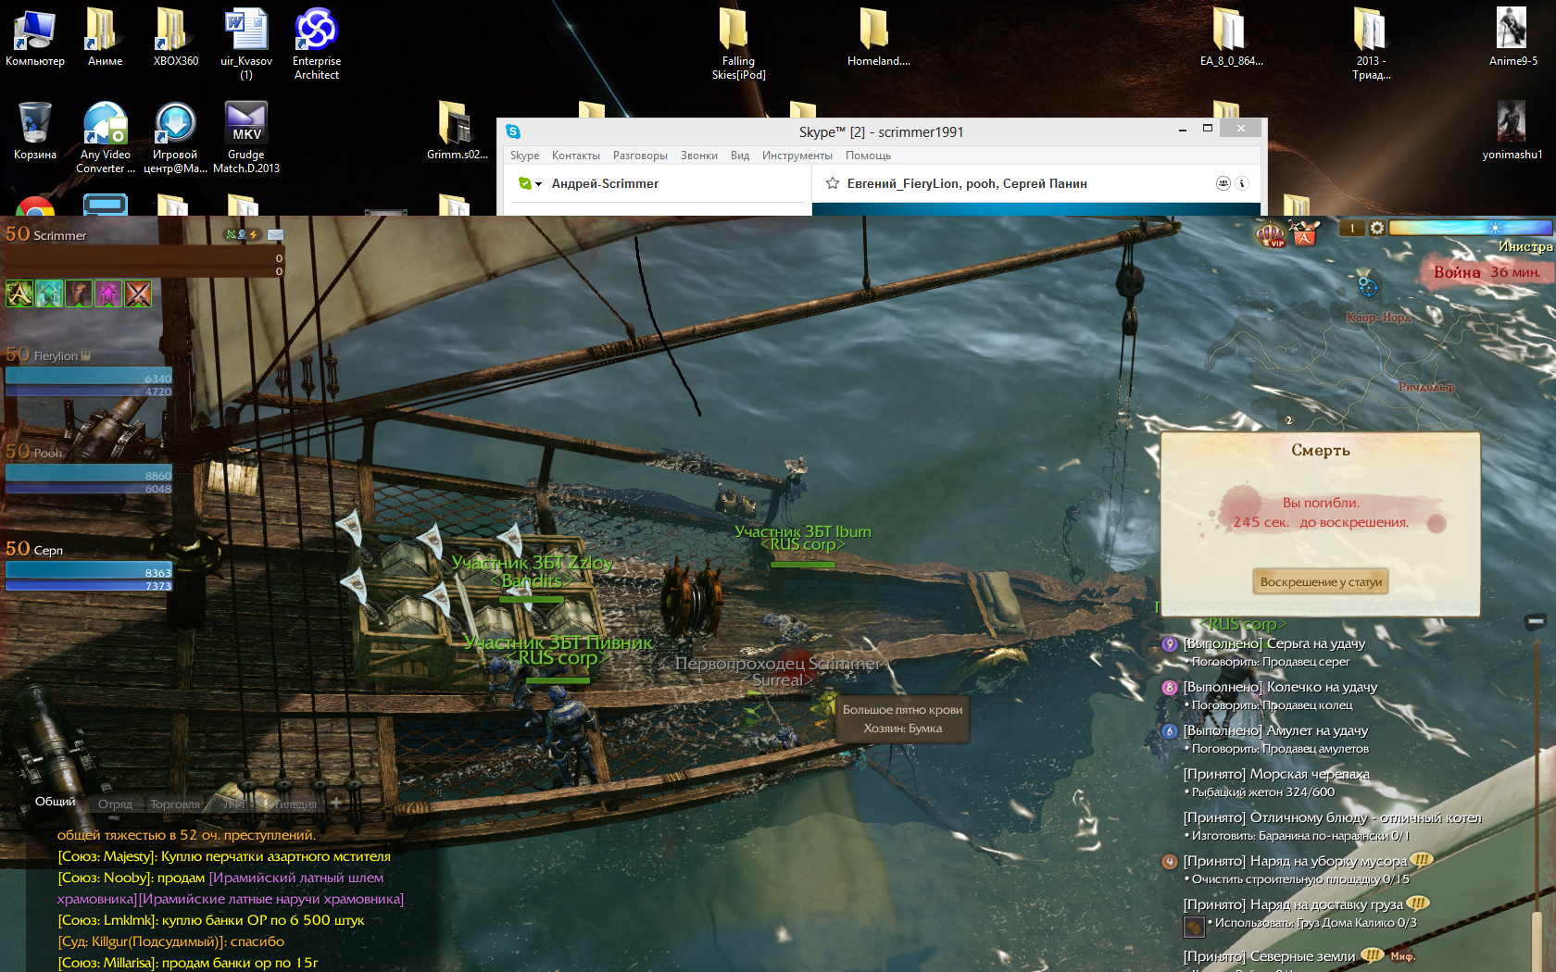Switch to the Гильдия chat tab
Viewport: 1556px width, 972px height.
click(x=295, y=804)
